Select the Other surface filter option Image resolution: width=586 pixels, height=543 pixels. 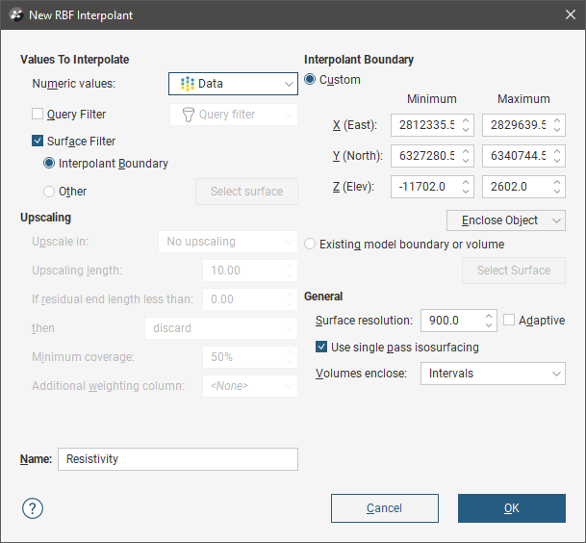49,192
